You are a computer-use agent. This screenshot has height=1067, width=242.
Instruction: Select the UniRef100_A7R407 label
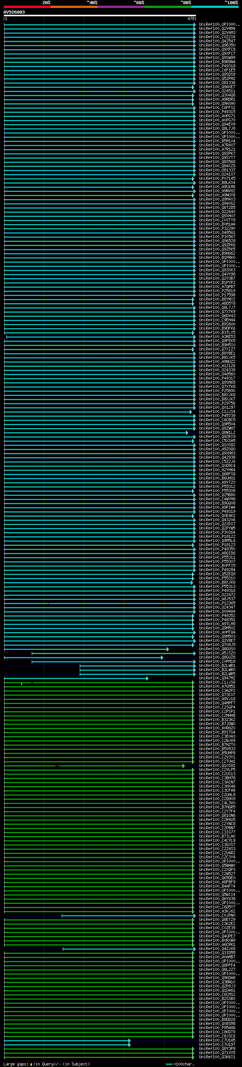(217, 145)
